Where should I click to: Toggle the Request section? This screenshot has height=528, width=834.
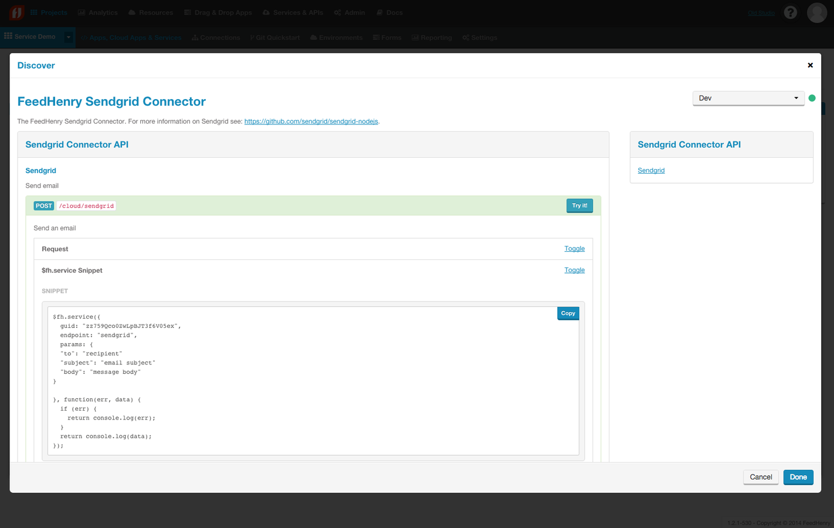pyautogui.click(x=574, y=249)
